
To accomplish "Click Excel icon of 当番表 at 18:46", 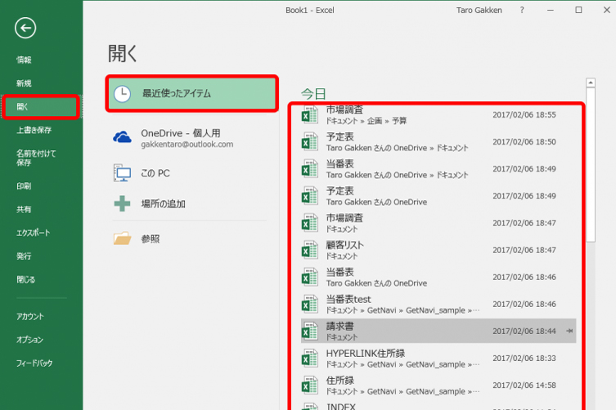I will click(x=310, y=278).
